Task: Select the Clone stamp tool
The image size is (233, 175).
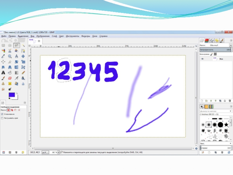Action: tap(3, 84)
